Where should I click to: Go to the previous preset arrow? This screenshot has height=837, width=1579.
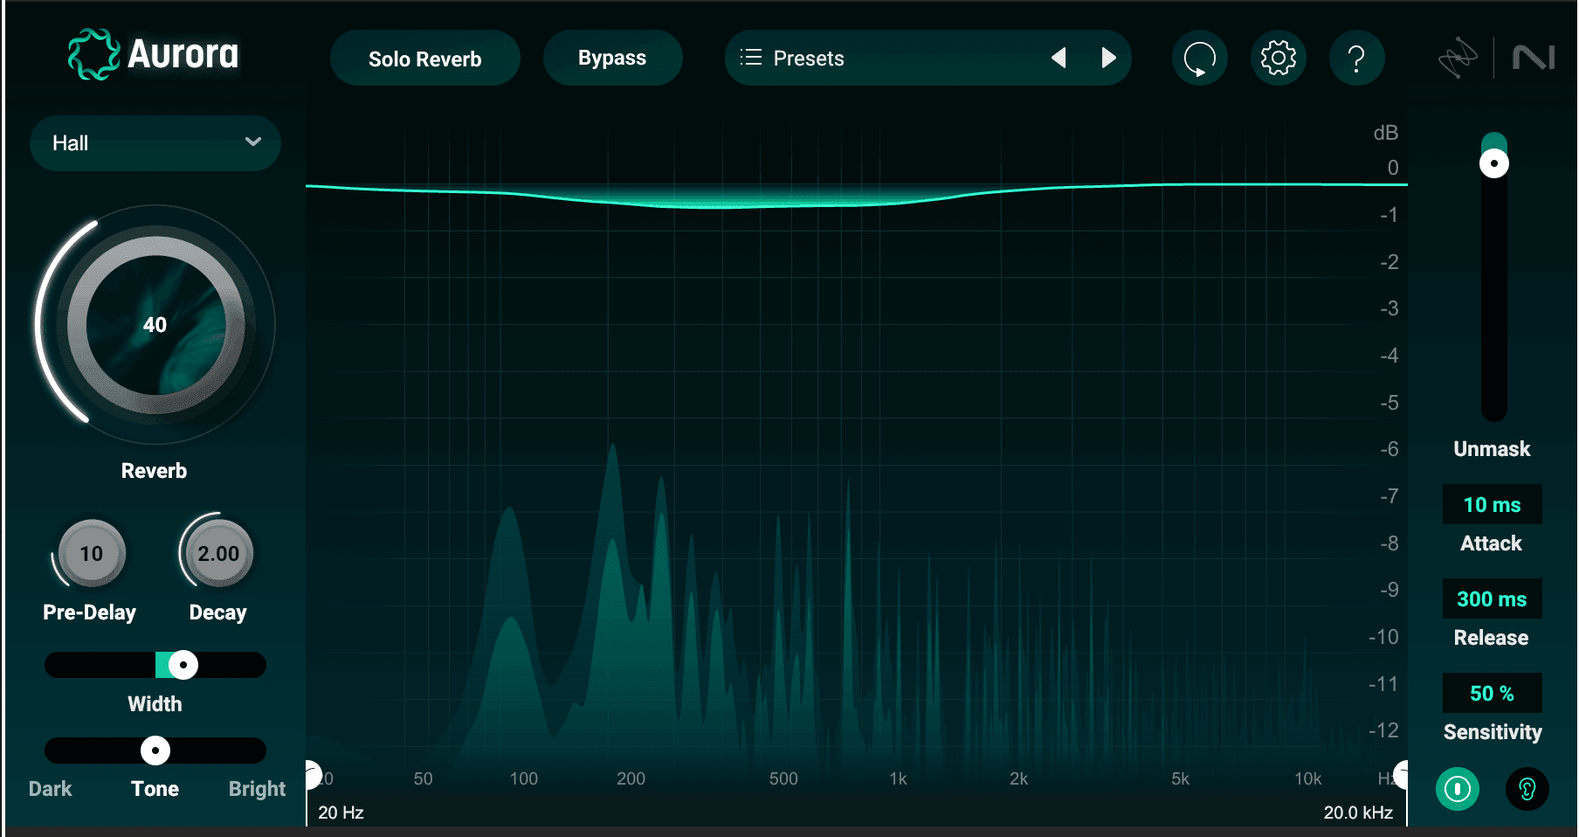click(x=1058, y=59)
